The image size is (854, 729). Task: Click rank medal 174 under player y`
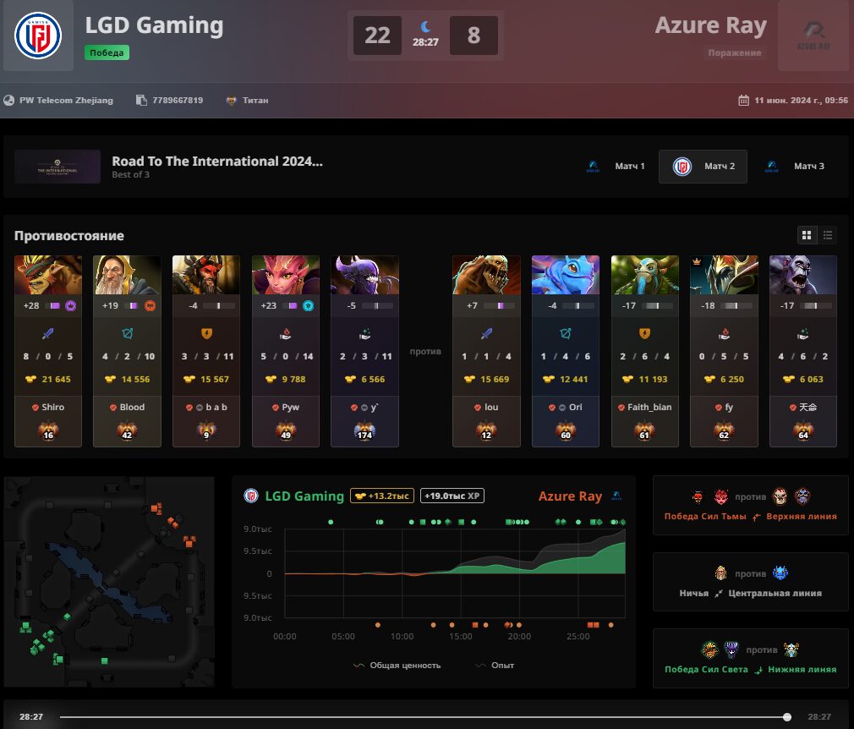click(365, 431)
